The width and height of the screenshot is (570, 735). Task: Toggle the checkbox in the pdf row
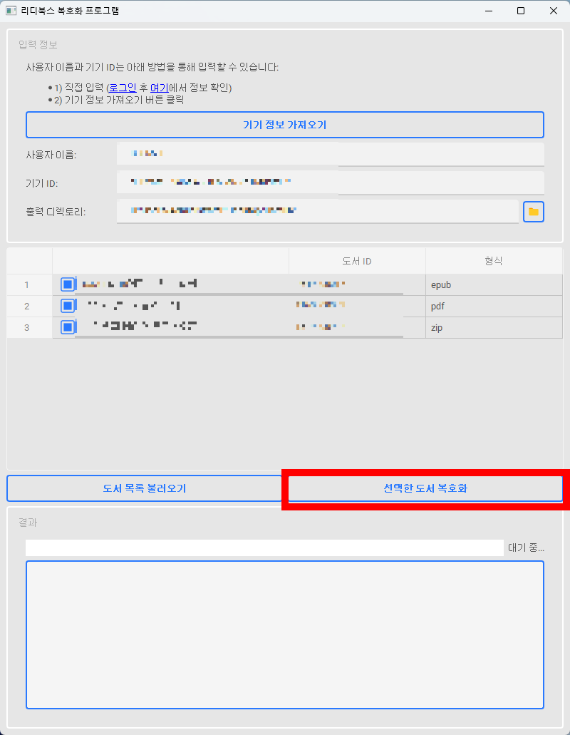[68, 306]
